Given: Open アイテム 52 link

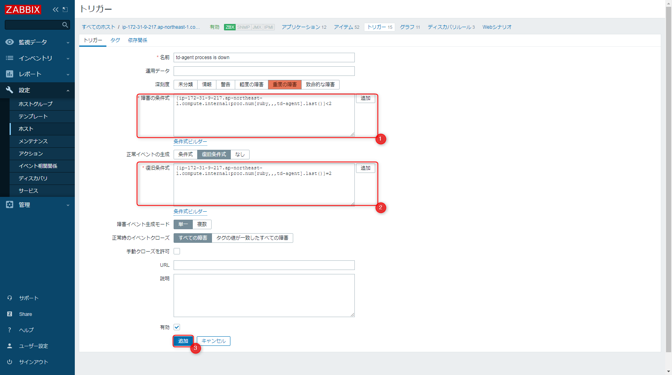Looking at the screenshot, I should tap(346, 27).
